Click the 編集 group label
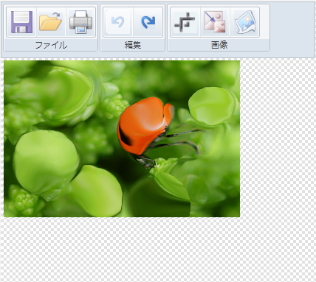The image size is (316, 282). click(x=133, y=45)
